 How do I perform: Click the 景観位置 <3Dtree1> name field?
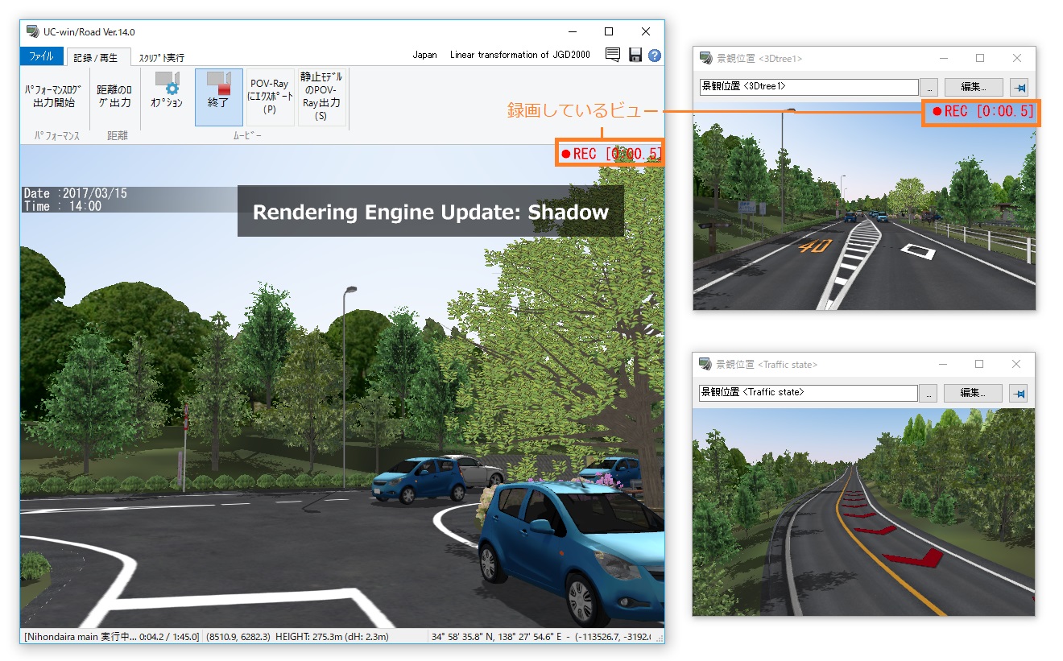pos(809,87)
